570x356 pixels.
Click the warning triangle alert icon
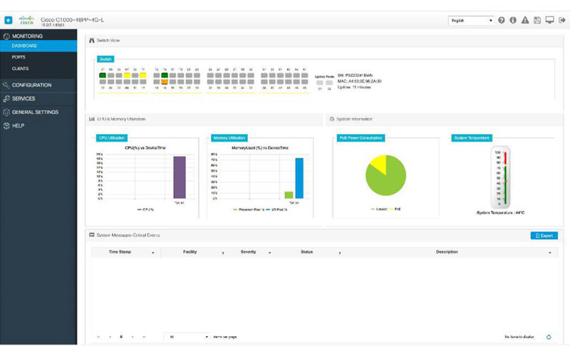click(x=525, y=21)
